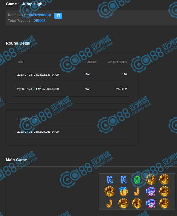
Task: Click the beer mug symbol in the grid
Action: pos(123,191)
